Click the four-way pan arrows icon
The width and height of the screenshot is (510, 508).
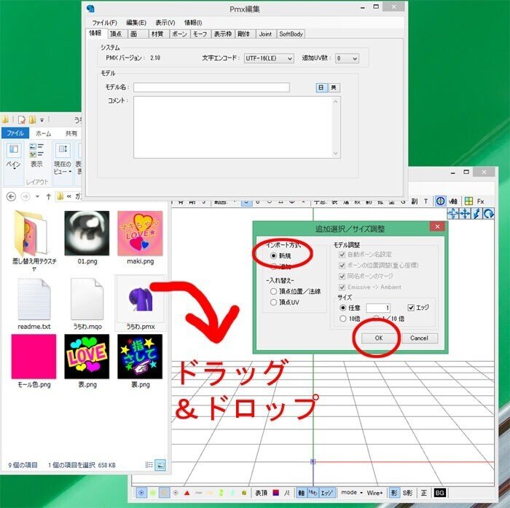click(x=465, y=214)
